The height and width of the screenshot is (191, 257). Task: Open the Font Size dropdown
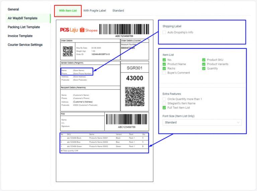click(202, 123)
